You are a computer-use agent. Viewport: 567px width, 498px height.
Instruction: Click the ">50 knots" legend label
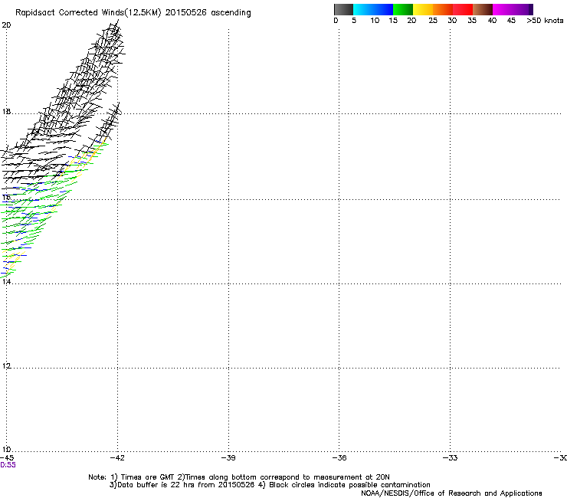pos(545,21)
